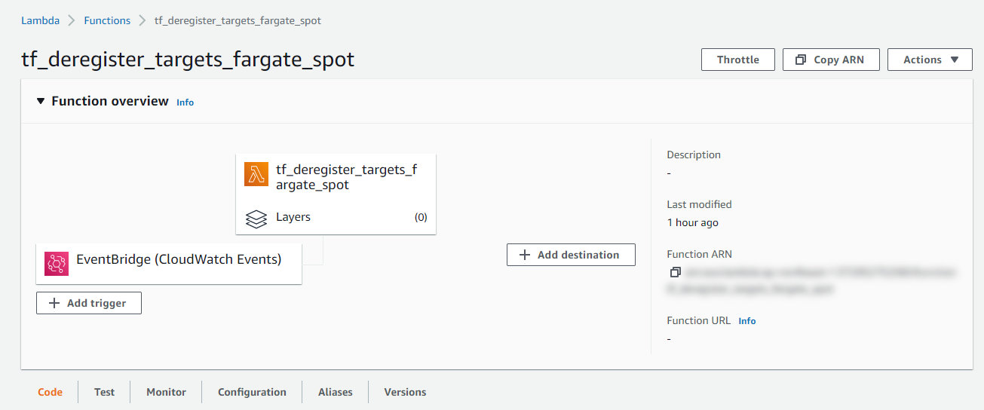Click the Layers stack icon
Screen dimensions: 984x410
[x=256, y=218]
